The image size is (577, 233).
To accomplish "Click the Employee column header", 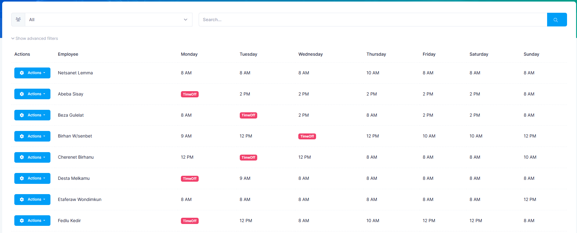I will click(68, 54).
